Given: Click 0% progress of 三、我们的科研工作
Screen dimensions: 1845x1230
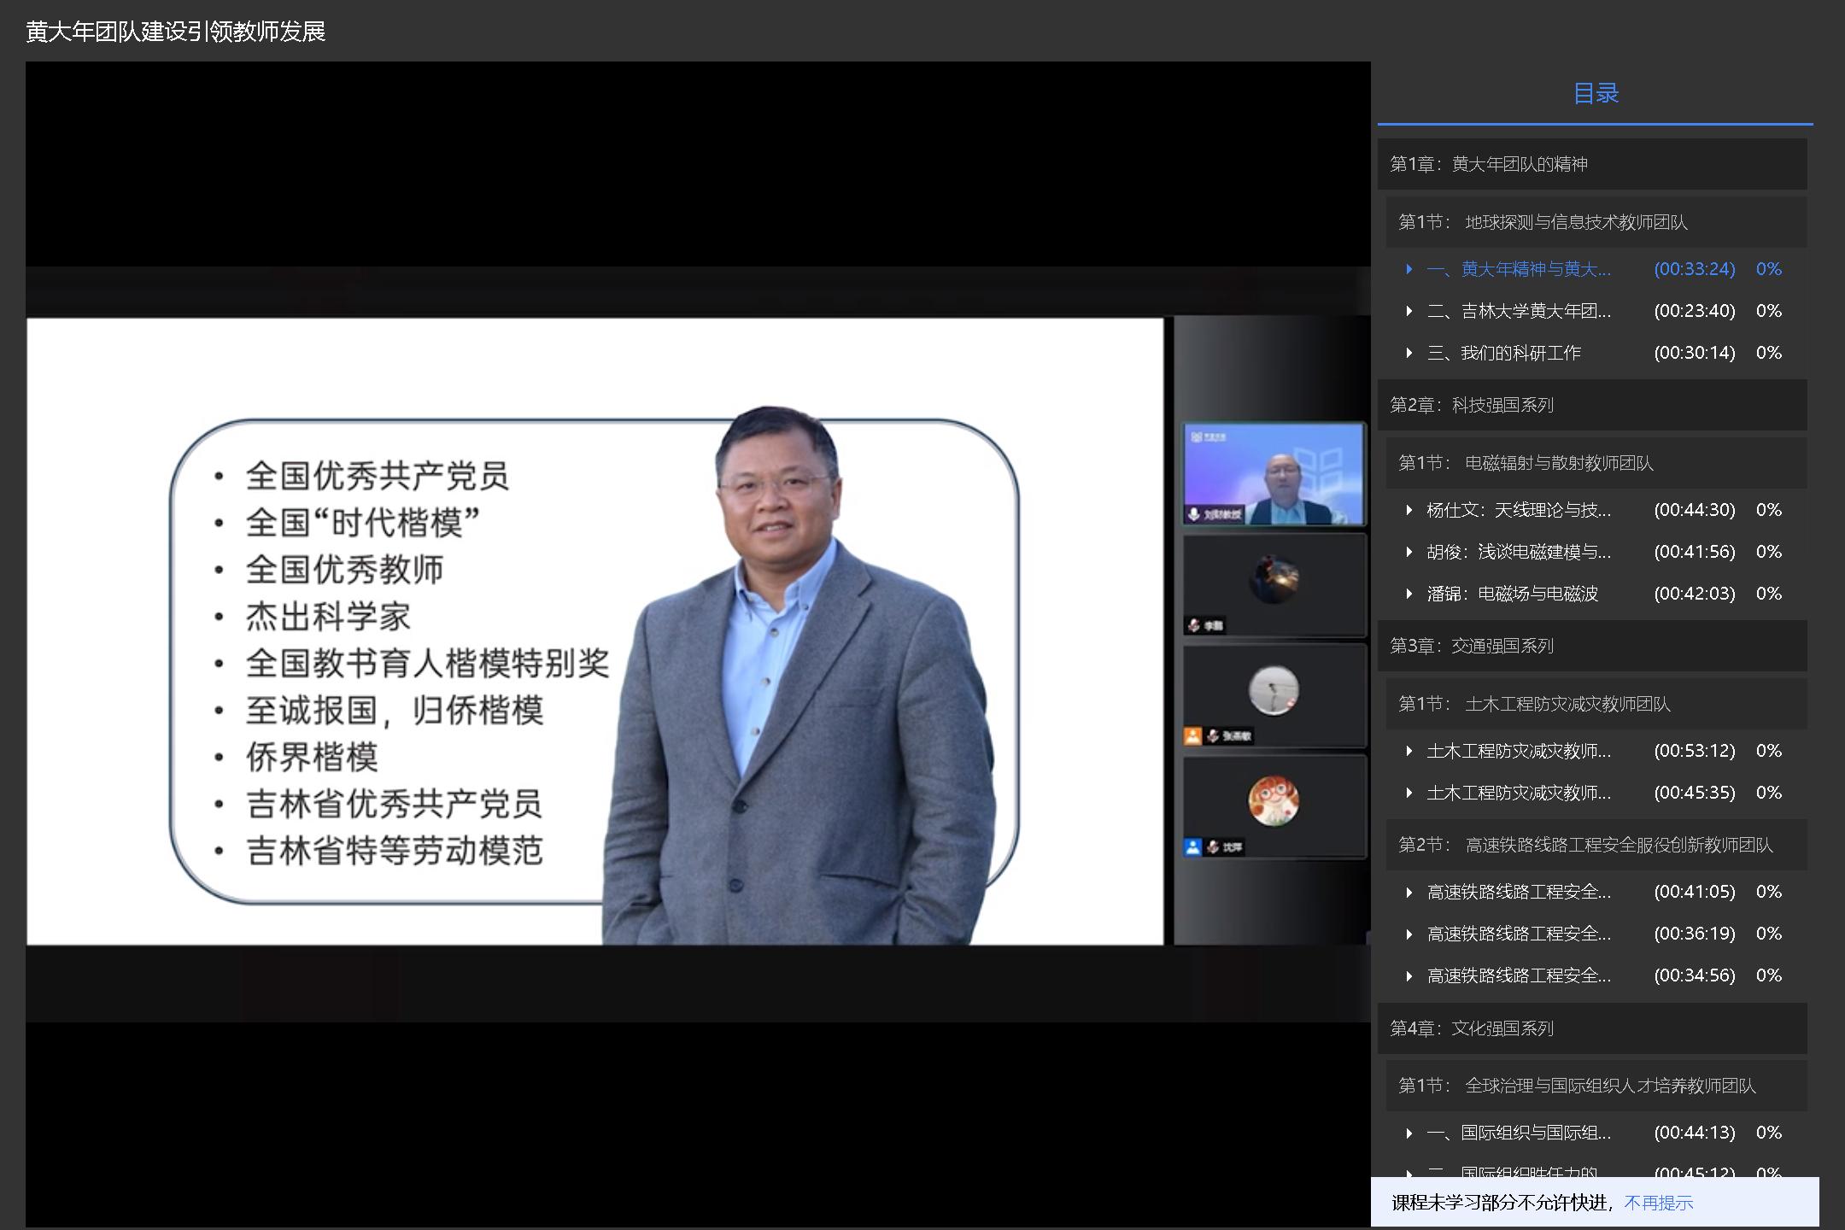Looking at the screenshot, I should (1769, 353).
